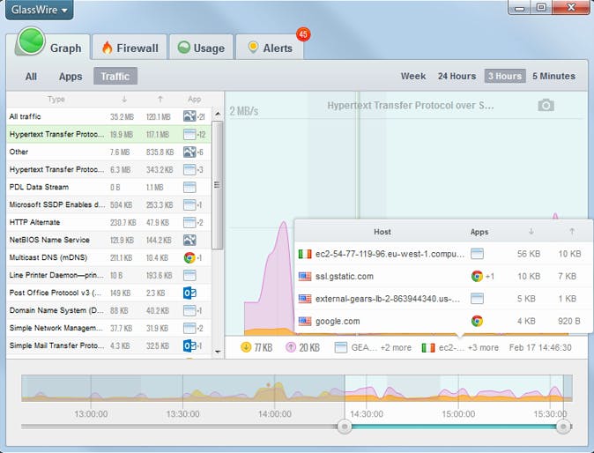Click the 77 KB download indicator
594x453 pixels.
click(x=256, y=347)
